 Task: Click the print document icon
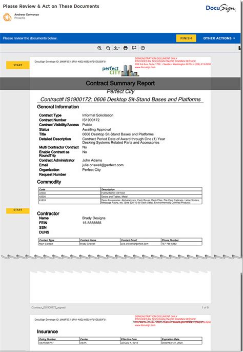(126, 48)
